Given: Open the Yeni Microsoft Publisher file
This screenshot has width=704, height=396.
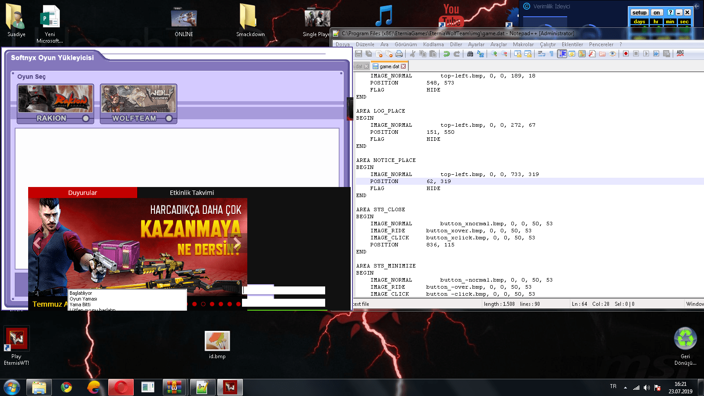Looking at the screenshot, I should pyautogui.click(x=50, y=24).
